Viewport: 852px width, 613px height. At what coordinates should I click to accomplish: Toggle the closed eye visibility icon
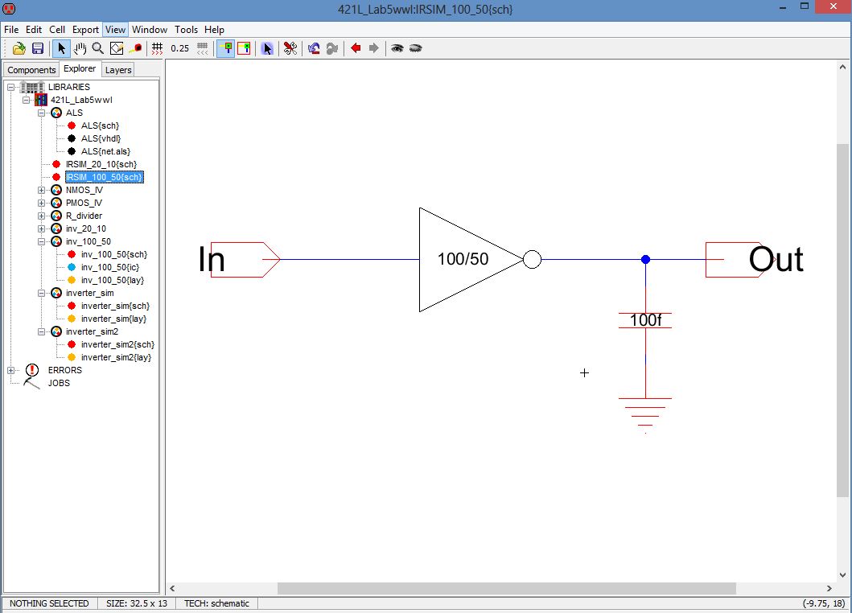point(415,48)
